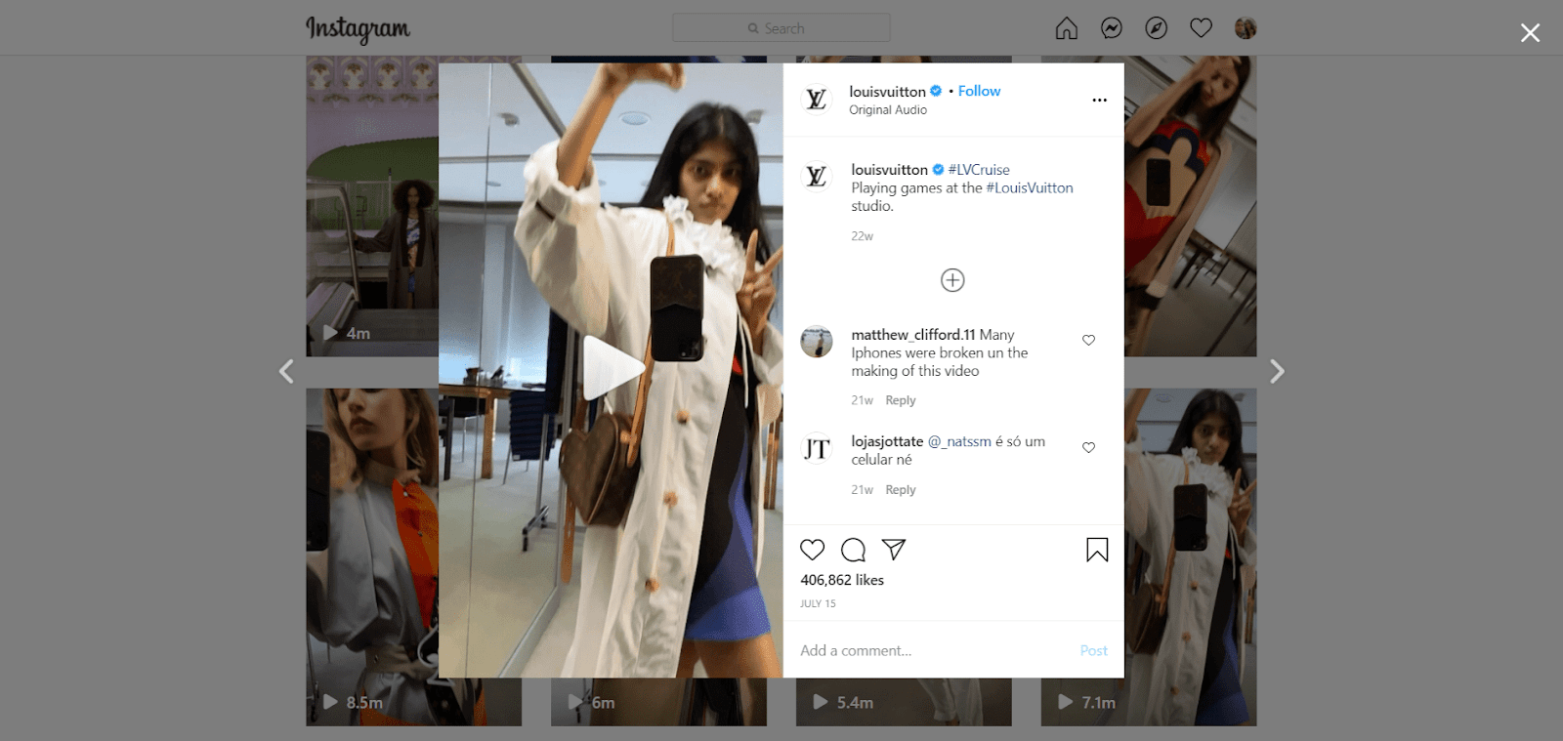Click the Post comment button
The height and width of the screenshot is (741, 1563).
pos(1094,650)
